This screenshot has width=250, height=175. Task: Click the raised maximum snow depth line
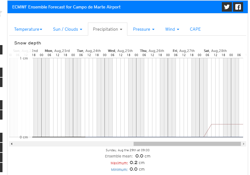227,124
